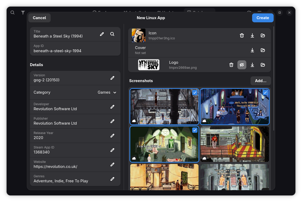Viewport: 302px width, 202px height.
Task: Open filter in main window toolbar
Action: tap(23, 13)
